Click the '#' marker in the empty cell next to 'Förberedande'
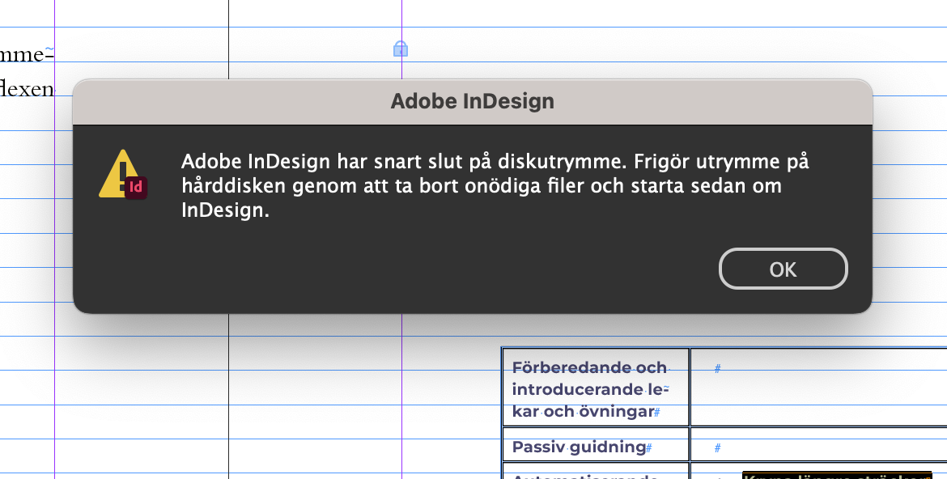The height and width of the screenshot is (479, 947). (717, 367)
